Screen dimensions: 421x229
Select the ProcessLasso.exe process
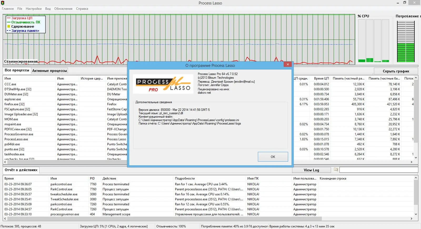click(x=16, y=139)
